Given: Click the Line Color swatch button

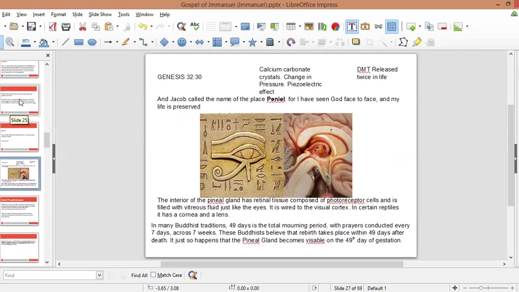Looking at the screenshot, I should [x=26, y=42].
